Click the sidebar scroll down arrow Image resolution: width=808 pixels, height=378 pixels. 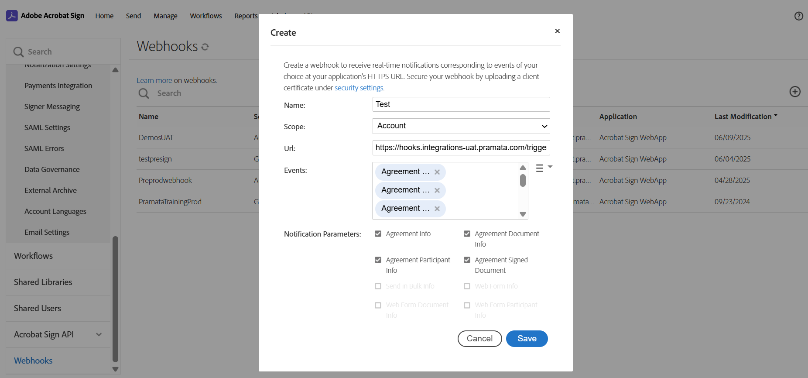[x=115, y=369]
